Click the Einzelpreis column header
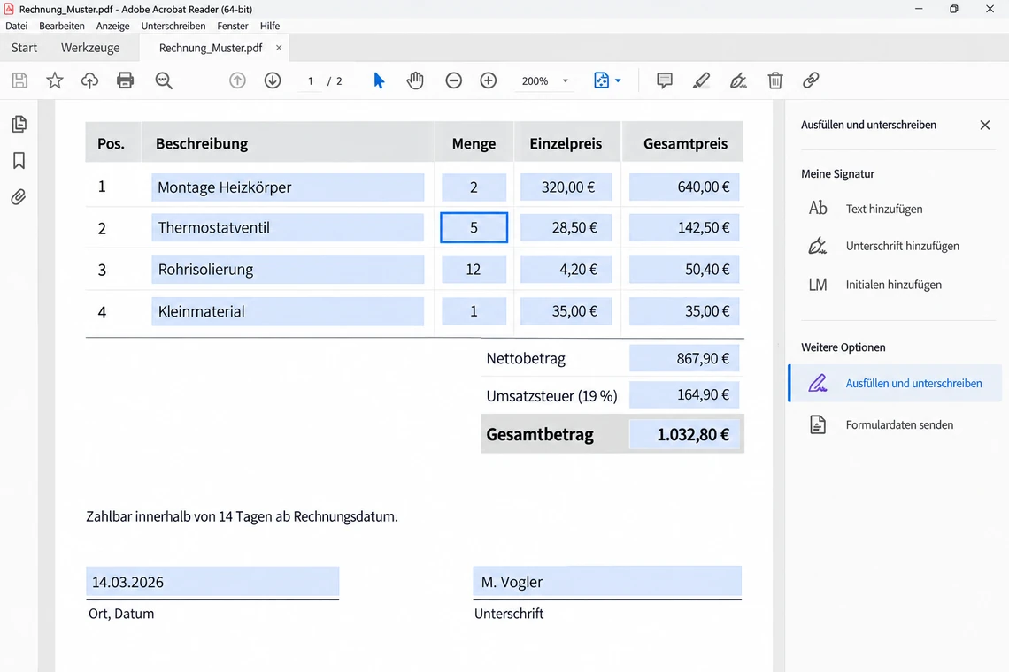 point(566,143)
